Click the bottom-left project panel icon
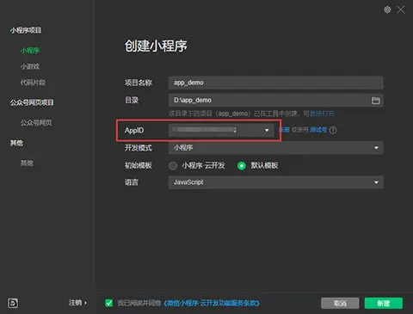This screenshot has height=314, width=413. [13, 303]
